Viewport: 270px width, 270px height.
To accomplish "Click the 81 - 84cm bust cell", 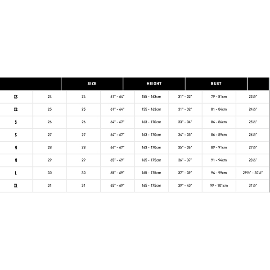I will click(219, 109).
